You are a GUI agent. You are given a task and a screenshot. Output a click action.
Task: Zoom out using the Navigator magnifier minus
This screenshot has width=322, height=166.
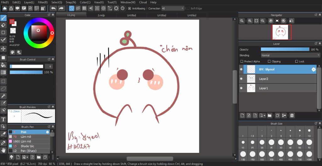click(x=263, y=21)
